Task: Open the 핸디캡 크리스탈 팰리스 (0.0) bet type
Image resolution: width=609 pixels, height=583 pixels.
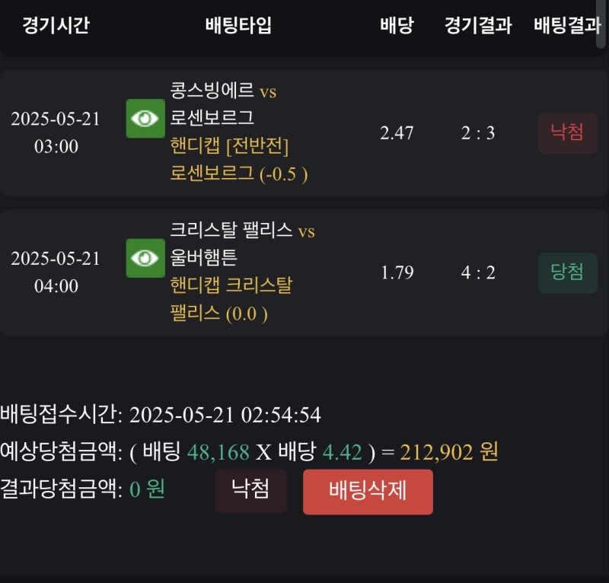Action: (231, 299)
